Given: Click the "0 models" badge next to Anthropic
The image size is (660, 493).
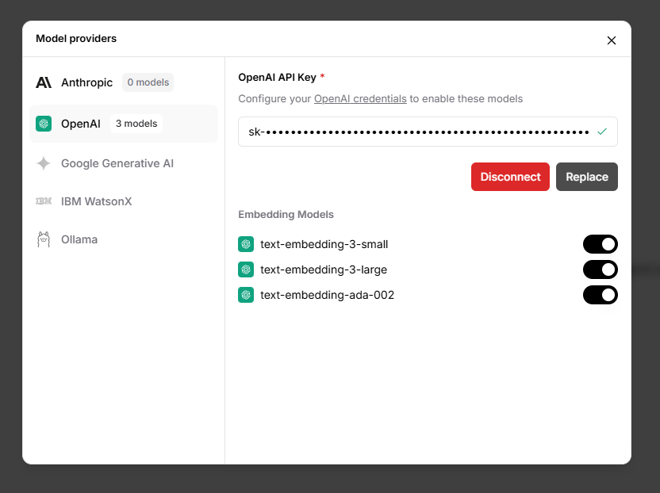Looking at the screenshot, I should coord(148,82).
